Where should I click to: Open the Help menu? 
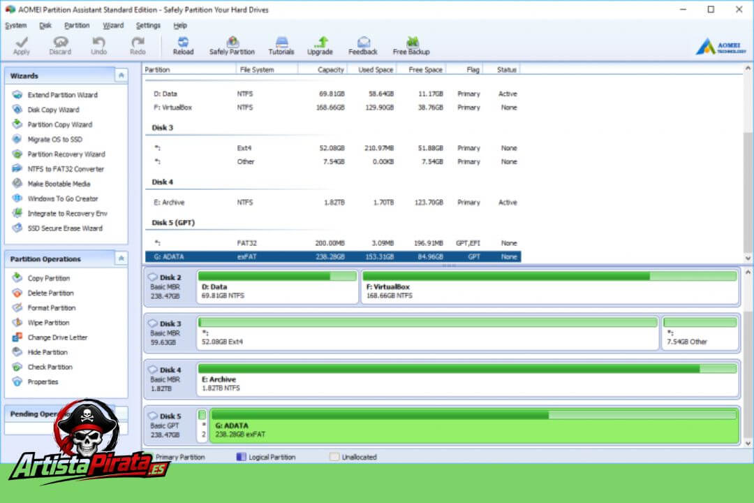tap(180, 26)
